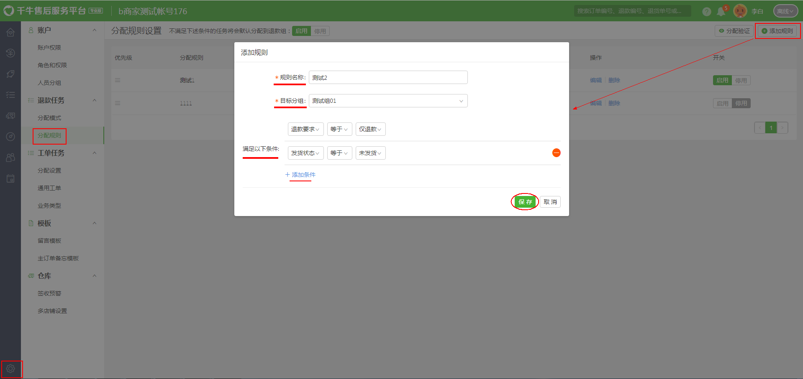The width and height of the screenshot is (803, 379).
Task: Open 角色和权限 in the sidebar
Action: pos(52,65)
